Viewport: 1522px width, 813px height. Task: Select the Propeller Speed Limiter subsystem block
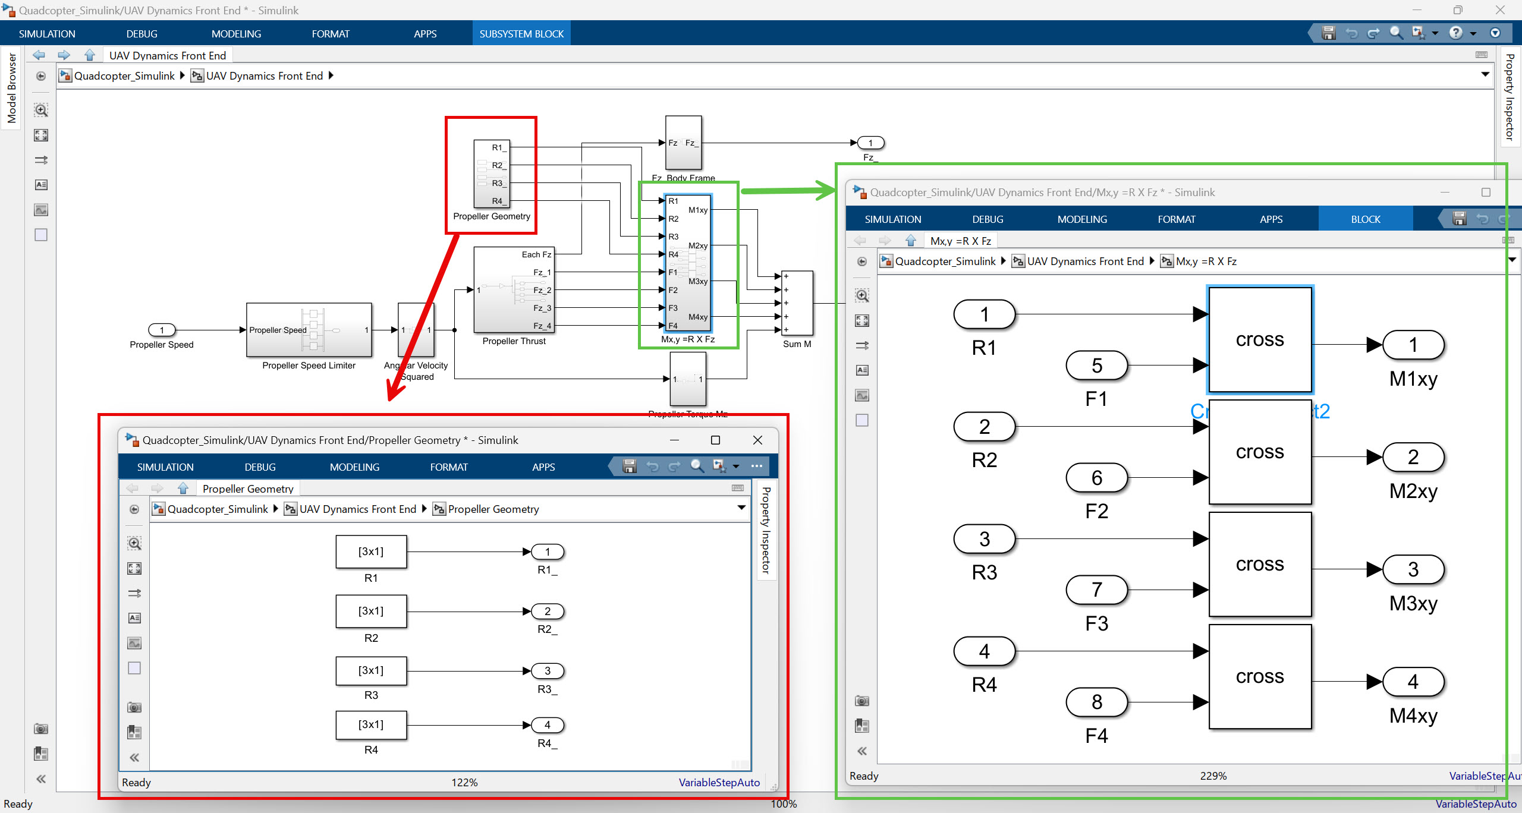click(309, 330)
